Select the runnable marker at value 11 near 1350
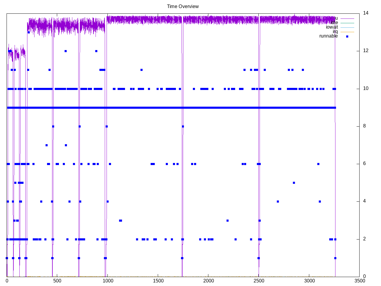Viewport: 381px width, 286px height. tap(141, 70)
